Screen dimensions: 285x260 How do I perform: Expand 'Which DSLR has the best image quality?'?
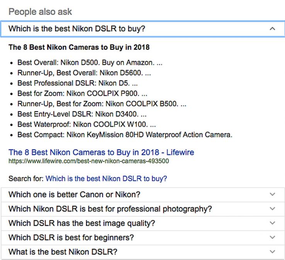coord(81,223)
